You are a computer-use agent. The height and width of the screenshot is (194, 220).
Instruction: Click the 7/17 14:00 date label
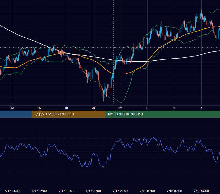click(12, 191)
